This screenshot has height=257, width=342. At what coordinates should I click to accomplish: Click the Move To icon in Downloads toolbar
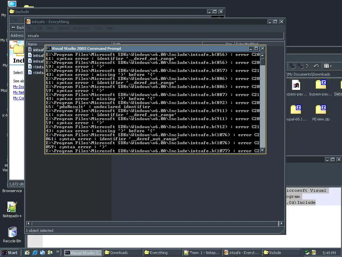[293, 66]
